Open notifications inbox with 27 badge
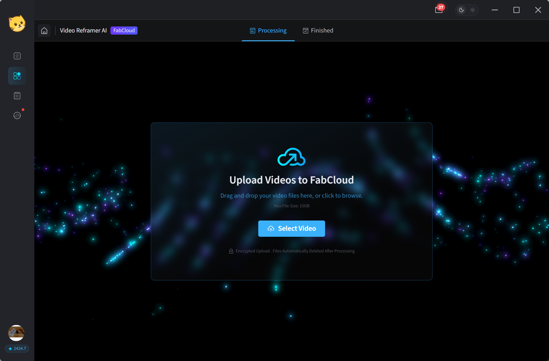The image size is (549, 361). click(x=439, y=10)
